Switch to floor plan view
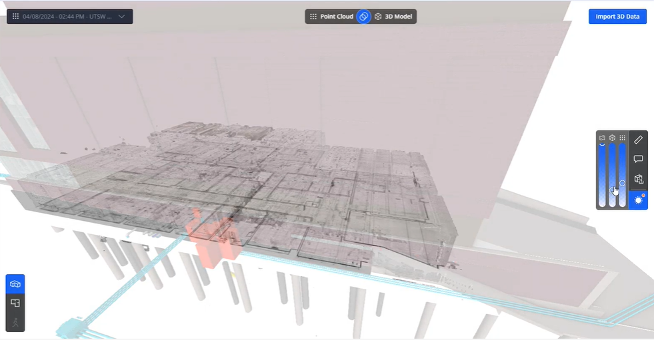The height and width of the screenshot is (340, 654). click(15, 303)
